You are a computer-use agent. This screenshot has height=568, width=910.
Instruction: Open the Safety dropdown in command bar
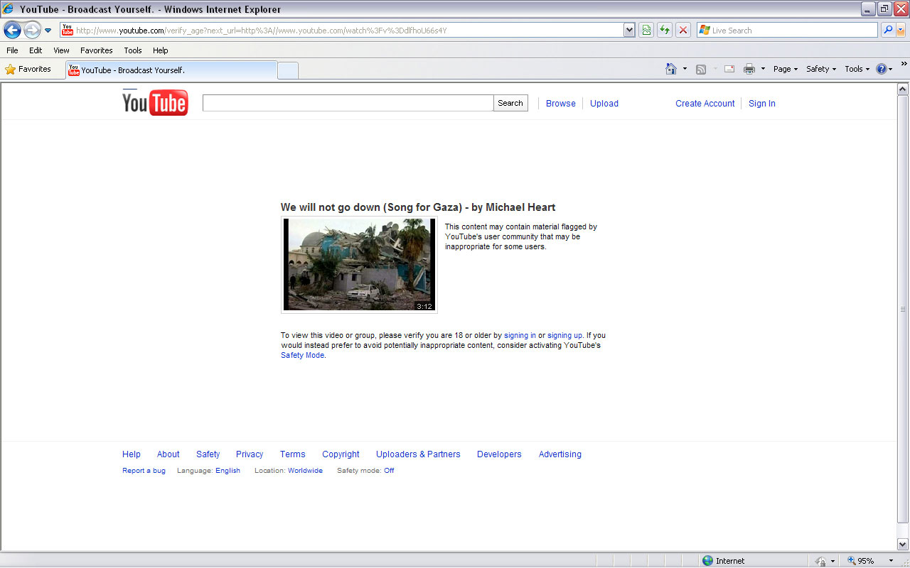click(821, 69)
